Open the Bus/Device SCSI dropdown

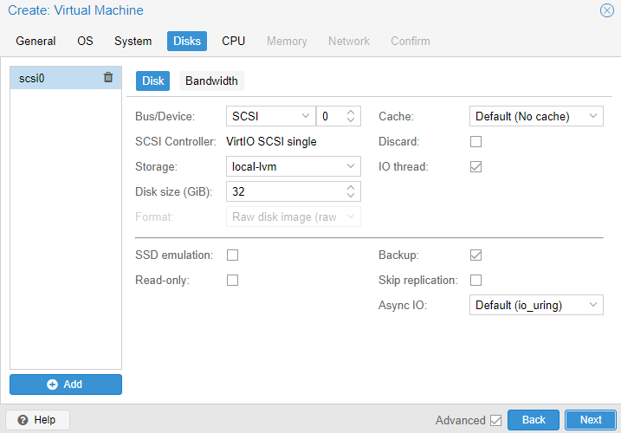(x=270, y=116)
